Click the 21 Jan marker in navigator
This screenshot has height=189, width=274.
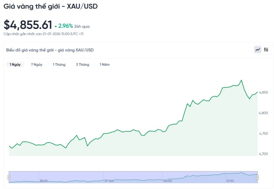(x=109, y=181)
